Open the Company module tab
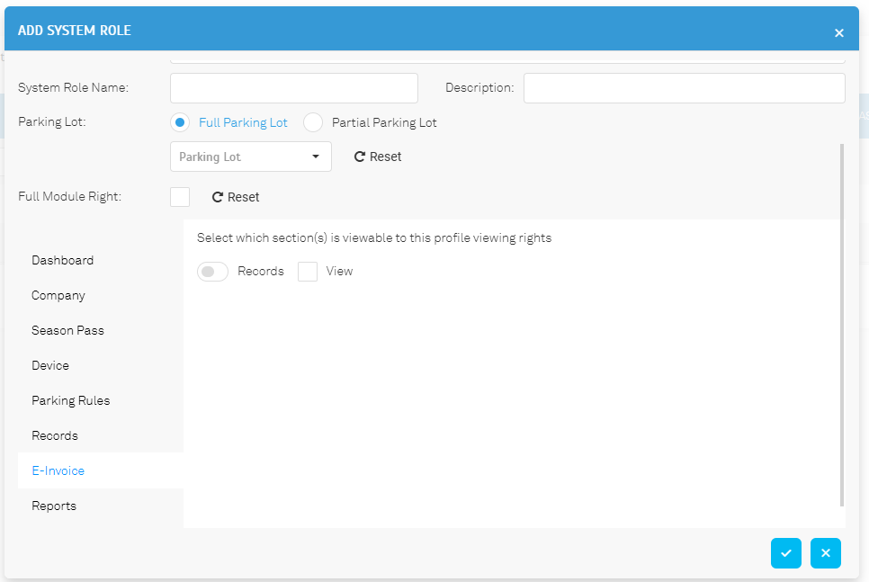This screenshot has height=582, width=869. [58, 295]
